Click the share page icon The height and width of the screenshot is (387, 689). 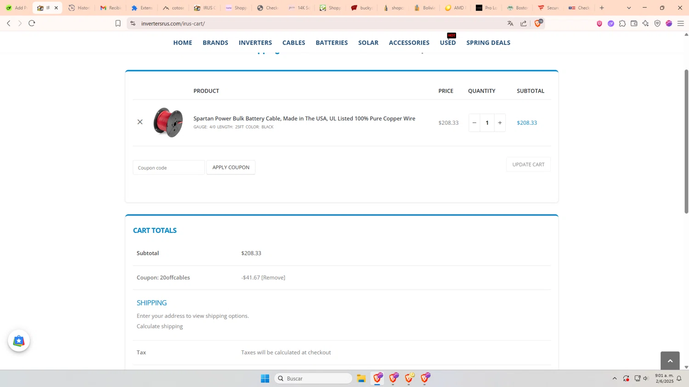coord(524,23)
